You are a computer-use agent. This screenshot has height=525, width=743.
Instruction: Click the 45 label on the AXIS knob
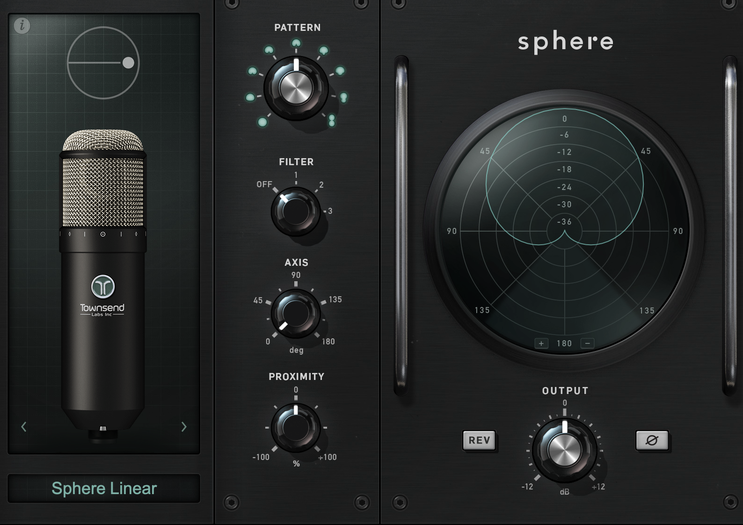pyautogui.click(x=258, y=300)
